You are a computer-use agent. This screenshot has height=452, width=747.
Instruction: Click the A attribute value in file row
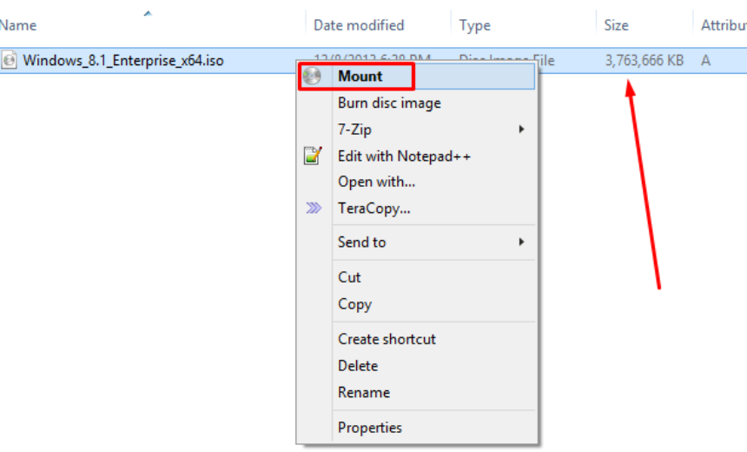pyautogui.click(x=705, y=61)
